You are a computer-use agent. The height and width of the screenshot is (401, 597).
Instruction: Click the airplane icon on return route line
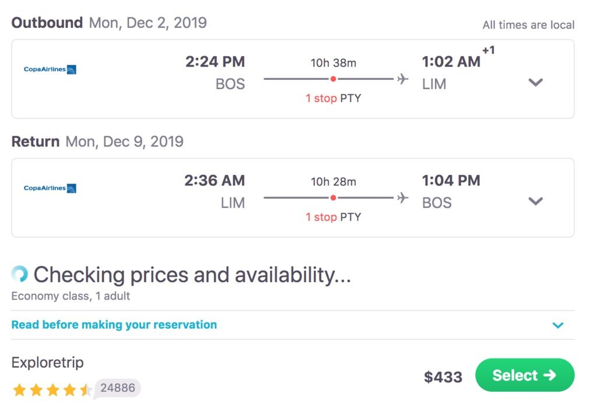(402, 198)
